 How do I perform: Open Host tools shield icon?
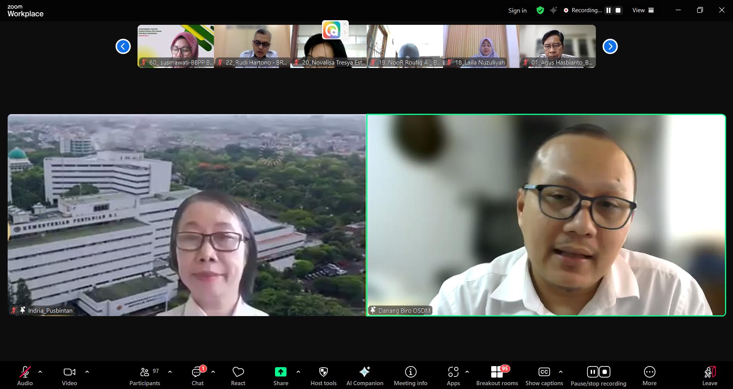point(323,376)
